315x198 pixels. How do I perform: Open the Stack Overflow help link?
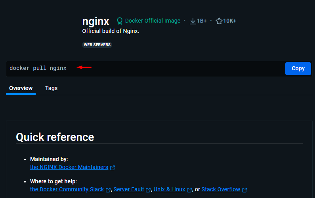click(221, 190)
